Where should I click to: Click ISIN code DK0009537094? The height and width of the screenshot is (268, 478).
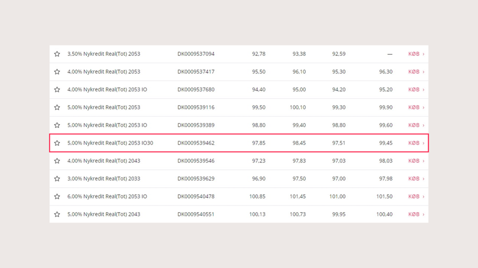coord(196,54)
